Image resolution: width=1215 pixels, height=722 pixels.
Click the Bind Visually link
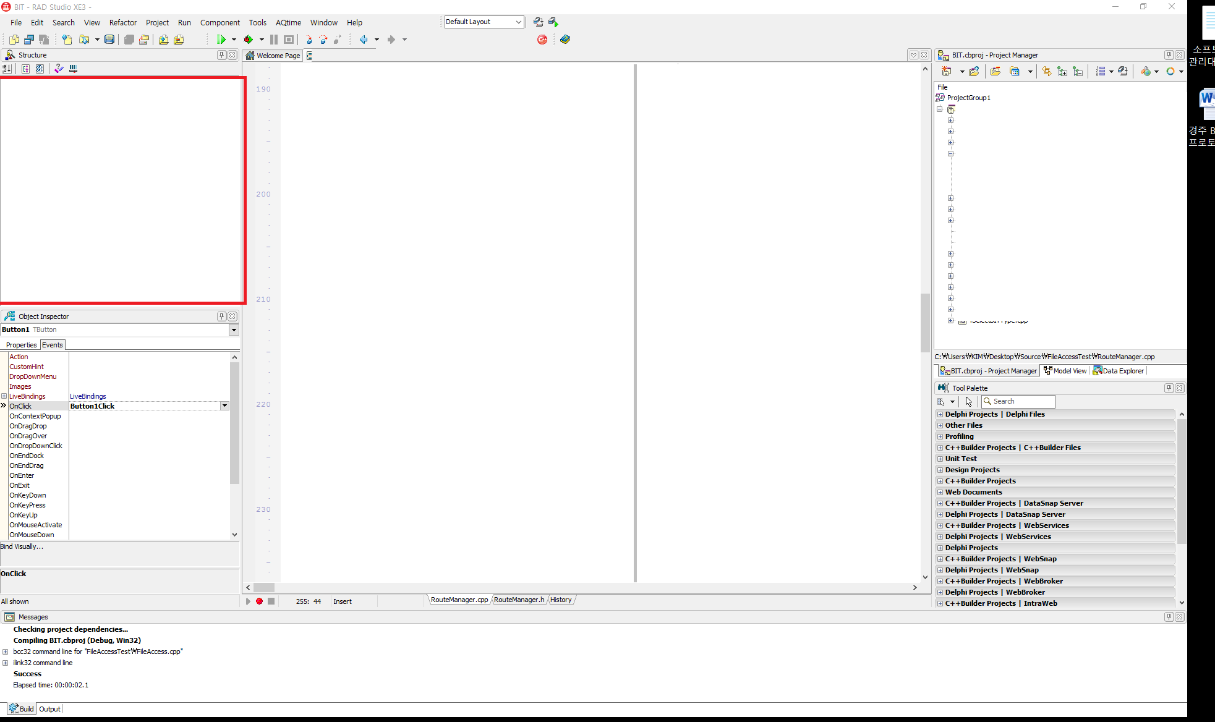click(22, 546)
